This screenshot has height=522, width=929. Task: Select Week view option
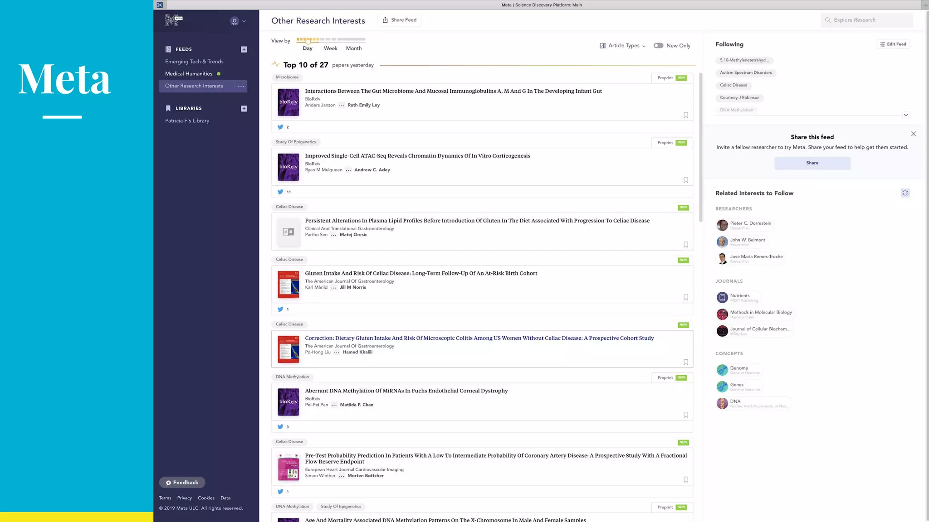(330, 48)
